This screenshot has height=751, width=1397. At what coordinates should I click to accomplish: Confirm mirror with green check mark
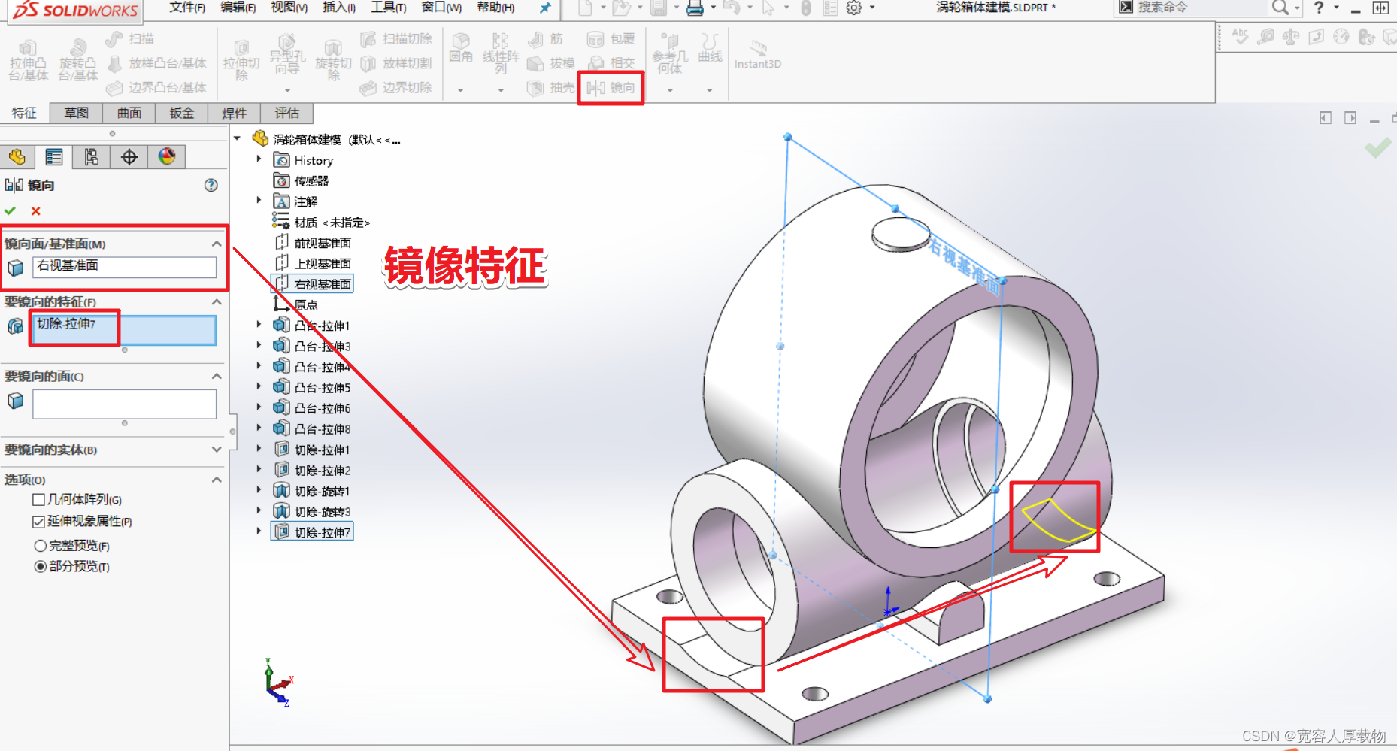[10, 211]
